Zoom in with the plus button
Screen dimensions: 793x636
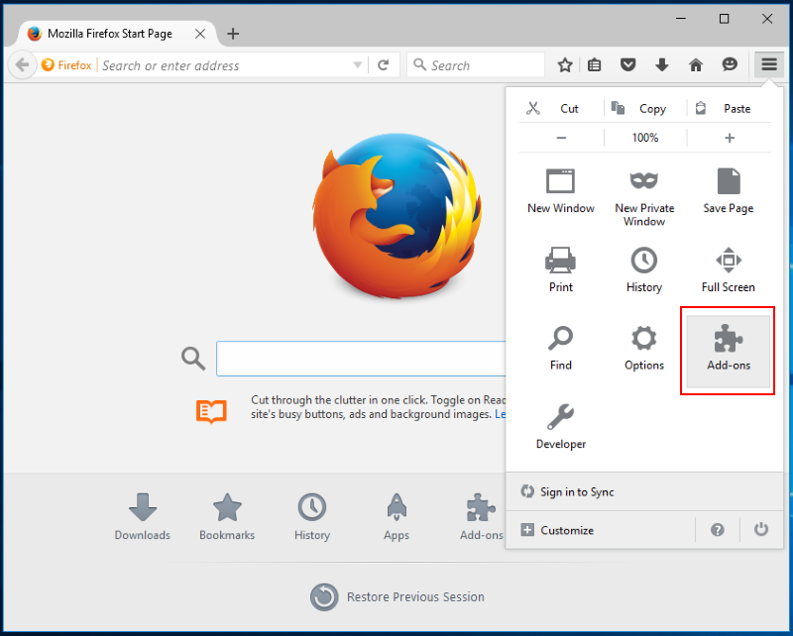pyautogui.click(x=729, y=138)
